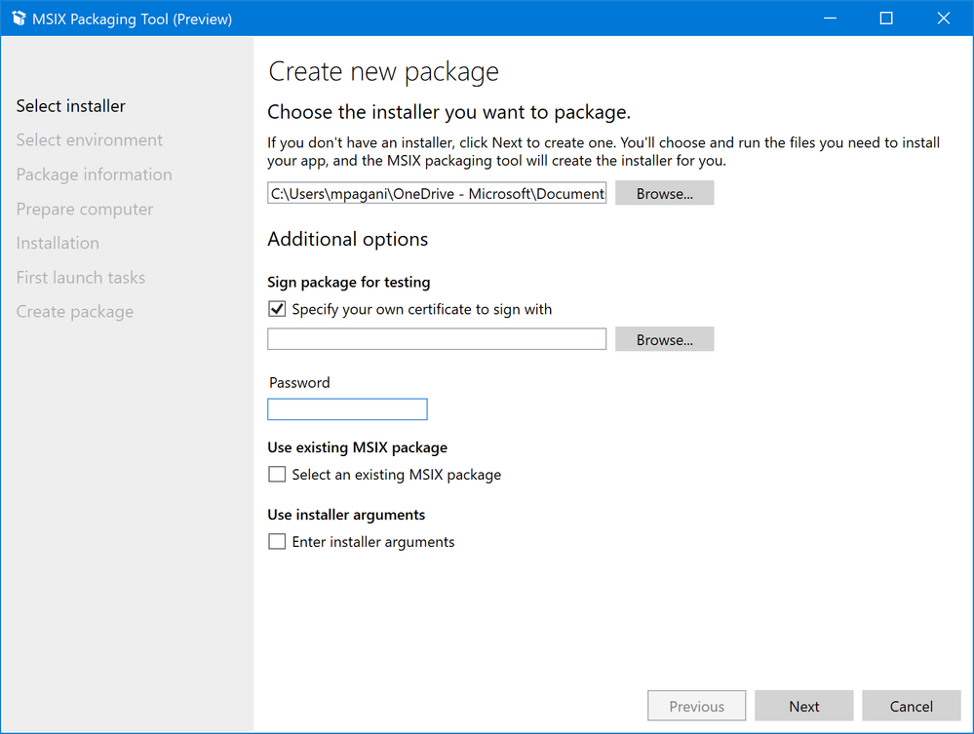Minimize the MSIX Packaging Tool window
Image resolution: width=974 pixels, height=734 pixels.
click(830, 18)
